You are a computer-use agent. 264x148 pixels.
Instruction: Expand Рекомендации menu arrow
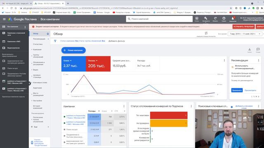coord(48,39)
